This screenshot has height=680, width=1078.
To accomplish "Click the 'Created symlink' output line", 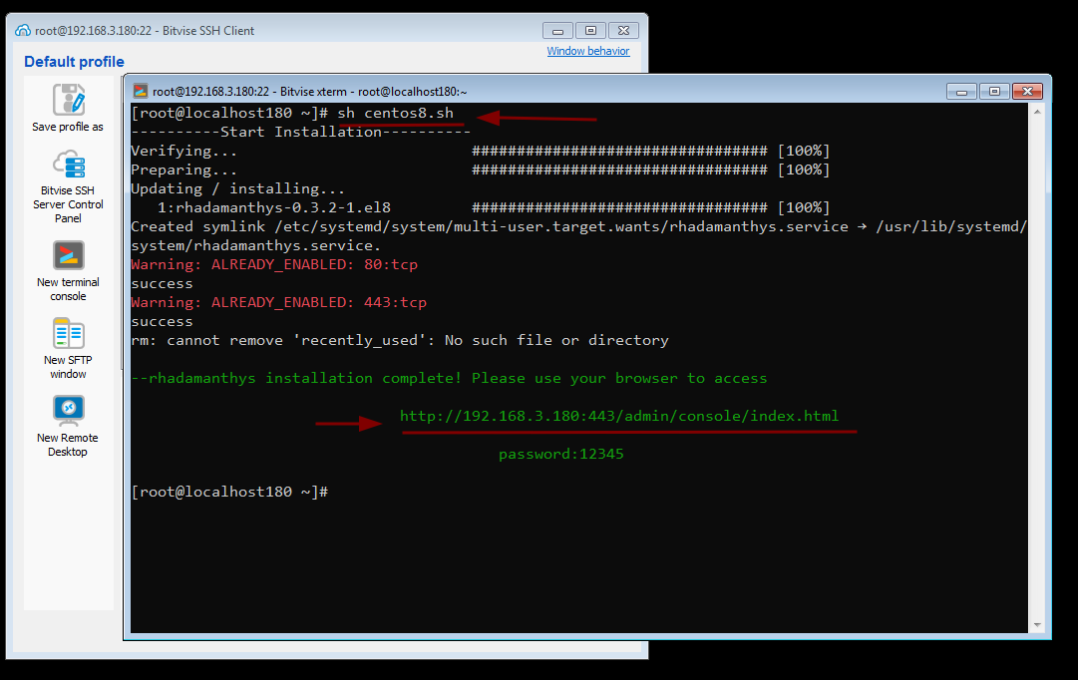I will click(x=578, y=236).
